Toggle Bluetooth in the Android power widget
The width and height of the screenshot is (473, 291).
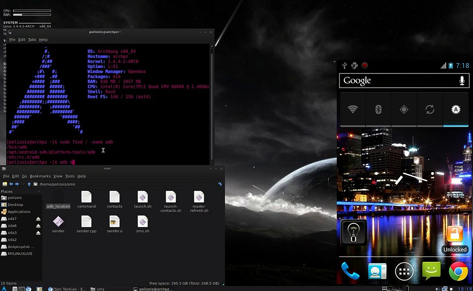tap(378, 109)
